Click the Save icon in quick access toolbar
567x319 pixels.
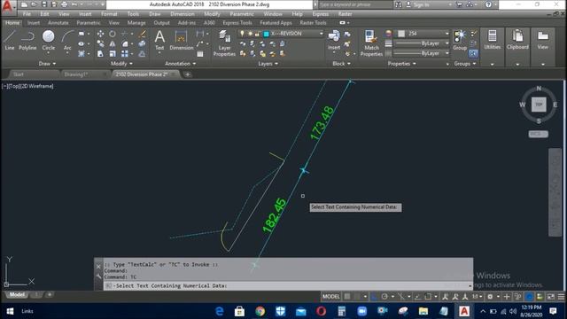(44, 4)
